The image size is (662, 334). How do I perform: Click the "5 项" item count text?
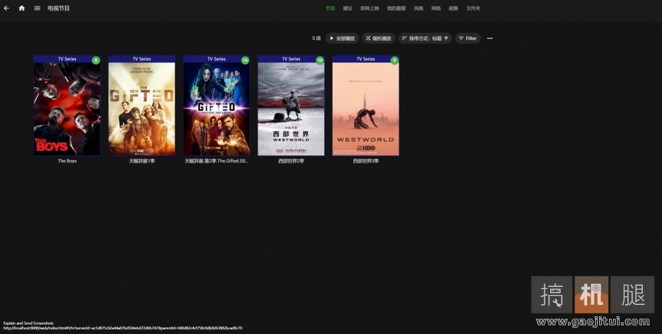click(316, 38)
